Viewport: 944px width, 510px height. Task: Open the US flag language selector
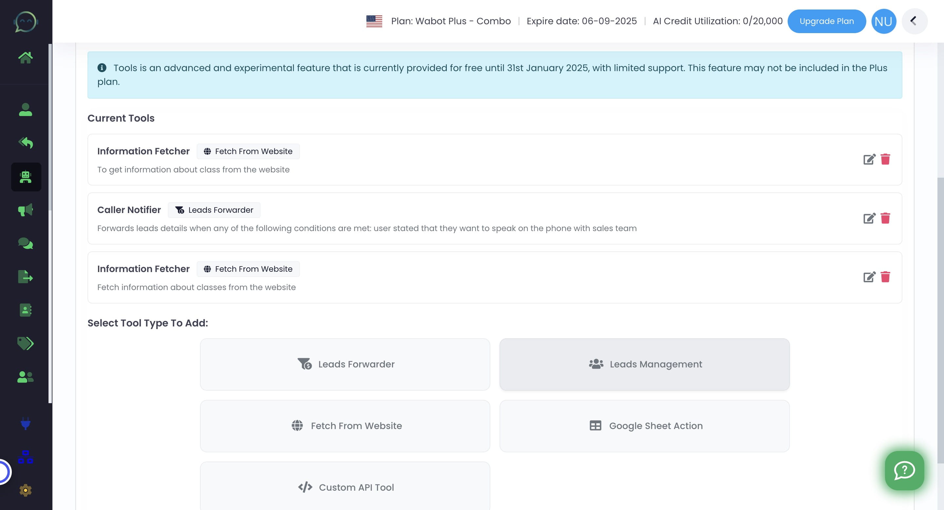click(x=374, y=21)
